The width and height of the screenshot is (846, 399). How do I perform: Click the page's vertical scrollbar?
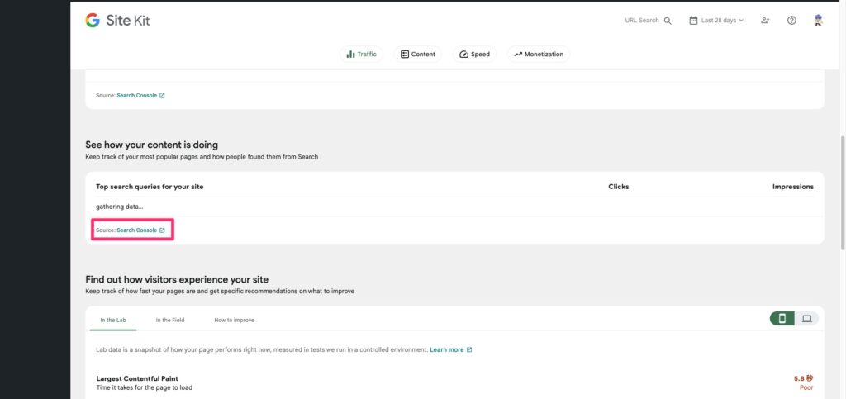[841, 190]
